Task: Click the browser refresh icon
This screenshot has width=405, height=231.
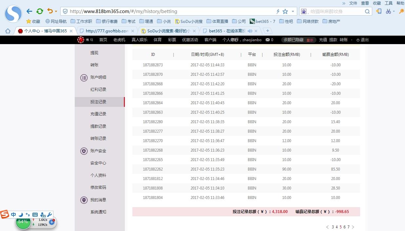Action: (x=40, y=11)
